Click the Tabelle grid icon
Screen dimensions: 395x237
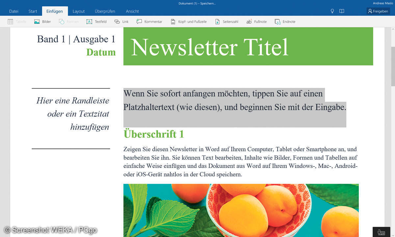[11, 22]
